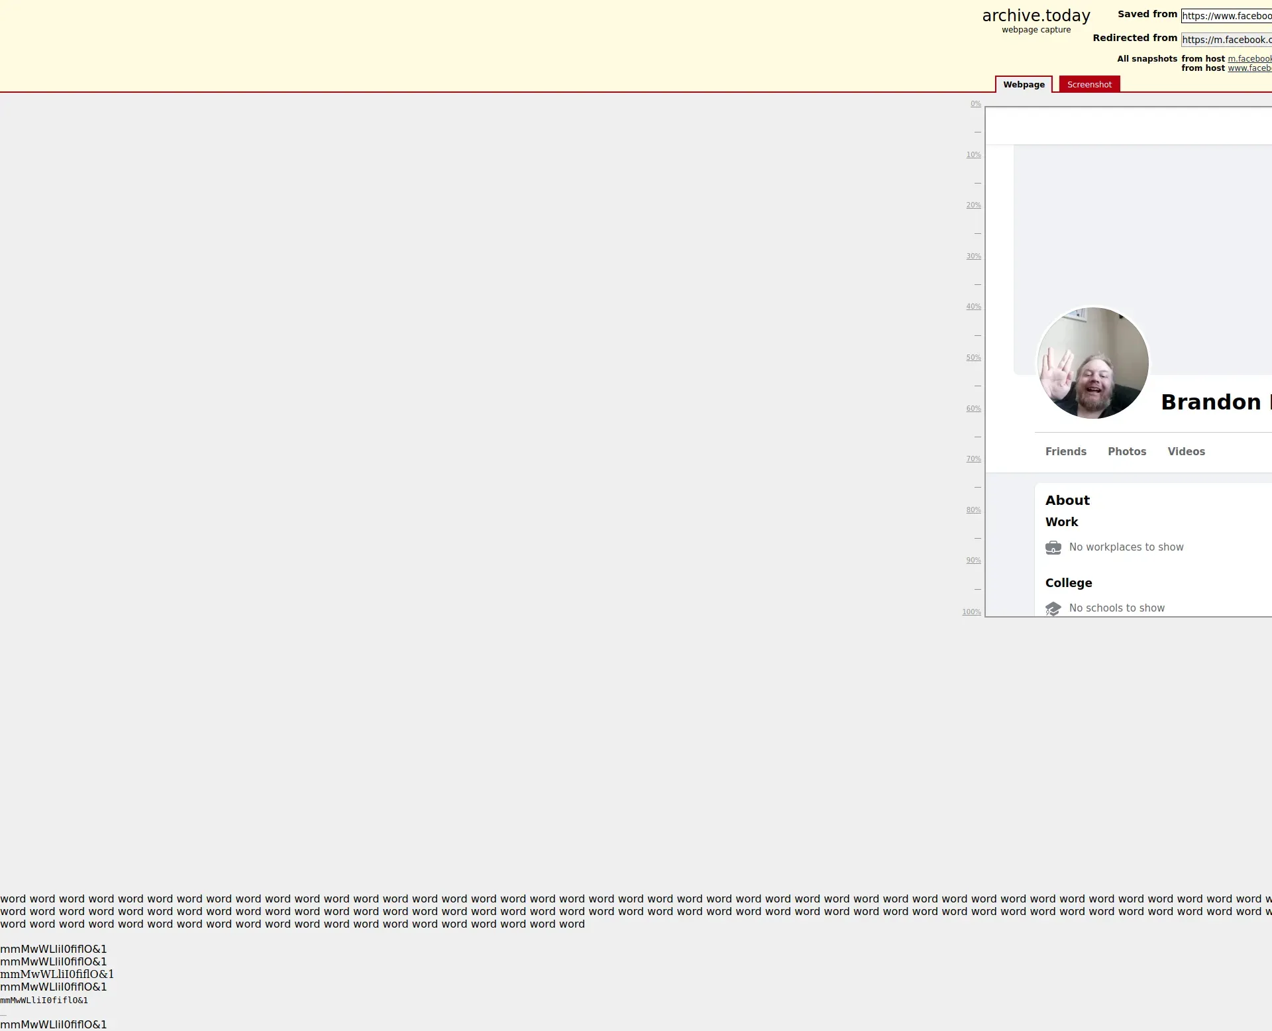
Task: Open the Friends profile tab
Action: coord(1065,452)
